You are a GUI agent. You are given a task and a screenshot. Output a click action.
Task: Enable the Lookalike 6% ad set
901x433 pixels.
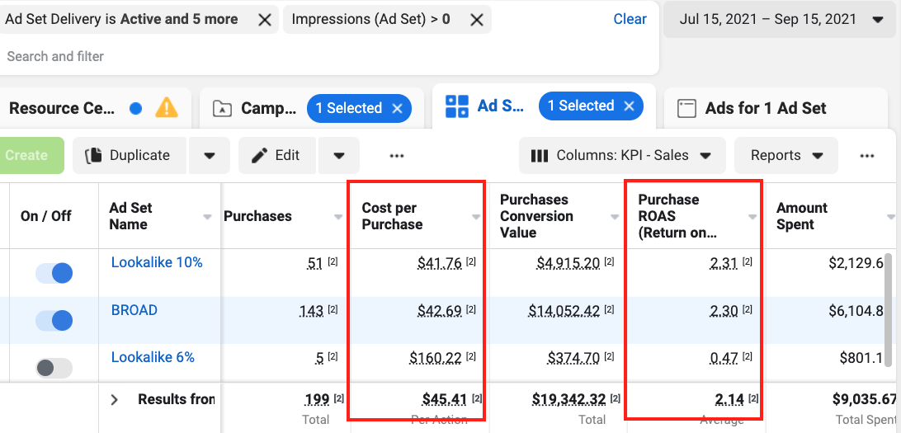(x=54, y=368)
